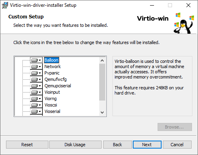The width and height of the screenshot is (198, 155).
Task: Go Back to the previous step
Action: (x=118, y=145)
